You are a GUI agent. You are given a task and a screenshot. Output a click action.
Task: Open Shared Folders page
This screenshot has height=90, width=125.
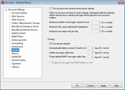[19, 60]
